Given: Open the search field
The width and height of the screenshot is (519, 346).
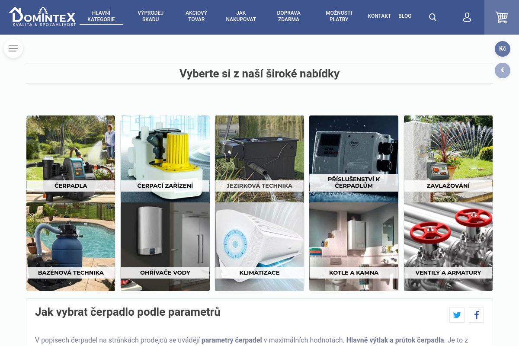Looking at the screenshot, I should click(432, 17).
